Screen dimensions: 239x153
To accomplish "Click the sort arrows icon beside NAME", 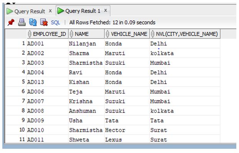I will [71, 34].
